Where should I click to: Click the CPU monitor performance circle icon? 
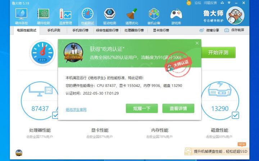[x=41, y=90]
